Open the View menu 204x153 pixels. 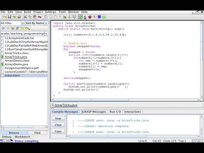[x=18, y=12]
